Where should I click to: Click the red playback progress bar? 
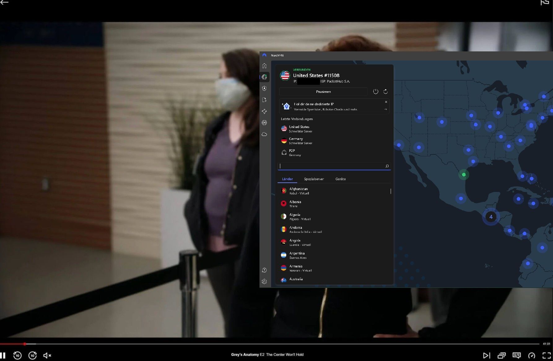tap(12, 344)
